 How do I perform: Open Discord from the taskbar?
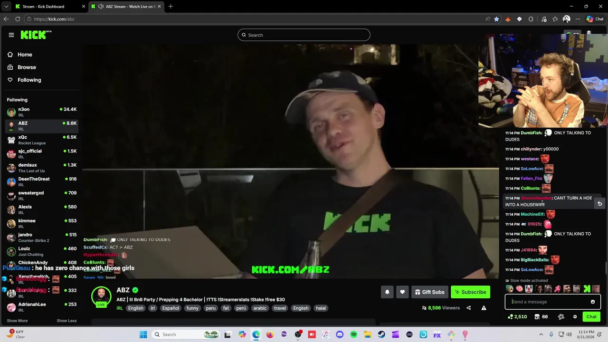pos(340,334)
